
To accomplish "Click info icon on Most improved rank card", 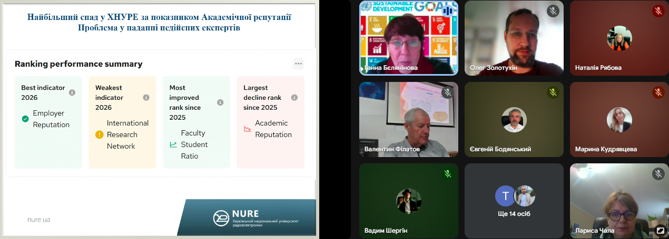I will [x=220, y=102].
